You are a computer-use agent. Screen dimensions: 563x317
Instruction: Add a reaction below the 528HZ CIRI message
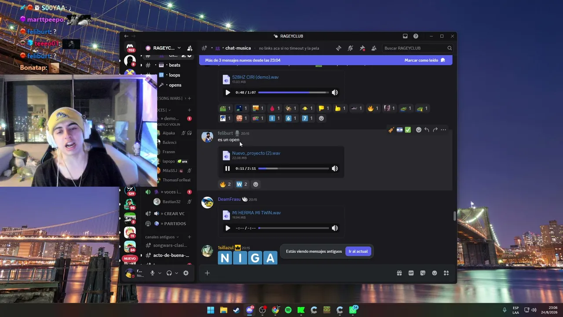321,118
